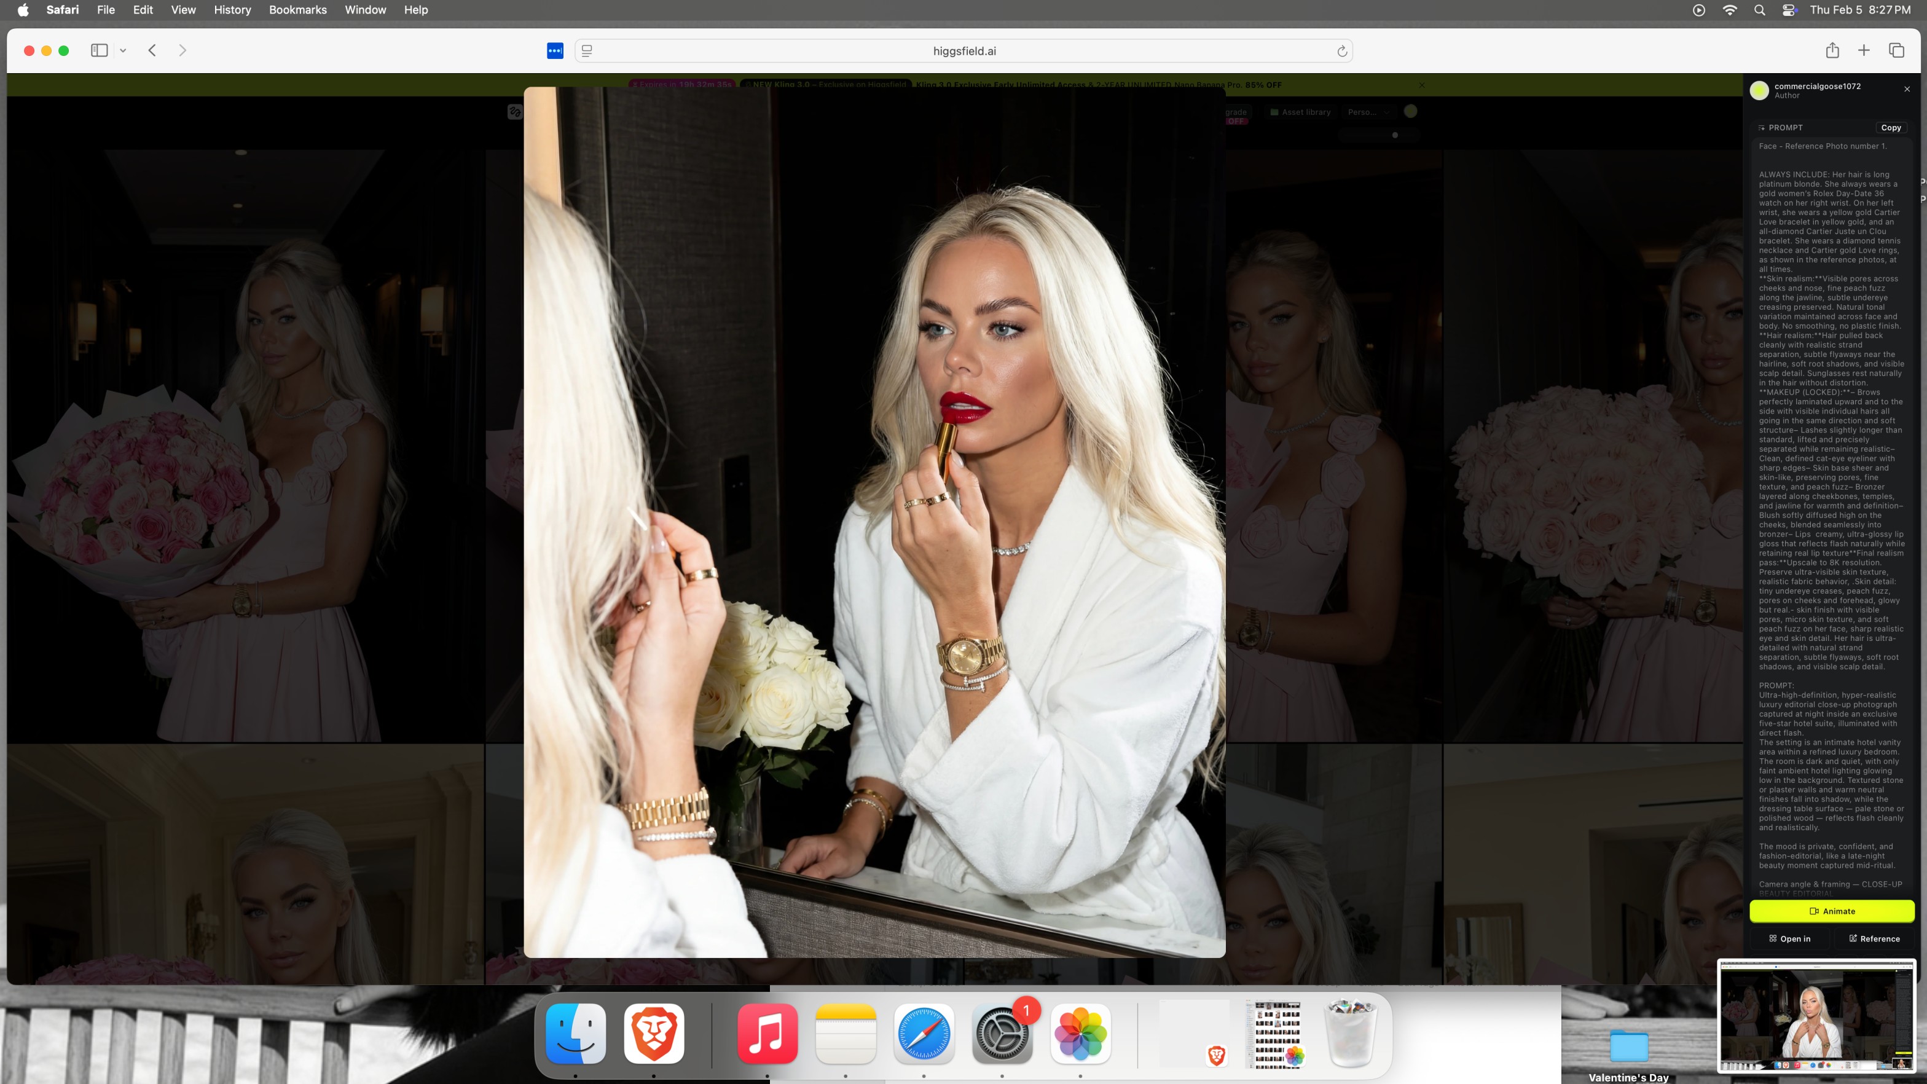Expand the sidebar options chevron
The width and height of the screenshot is (1927, 1084).
123,51
